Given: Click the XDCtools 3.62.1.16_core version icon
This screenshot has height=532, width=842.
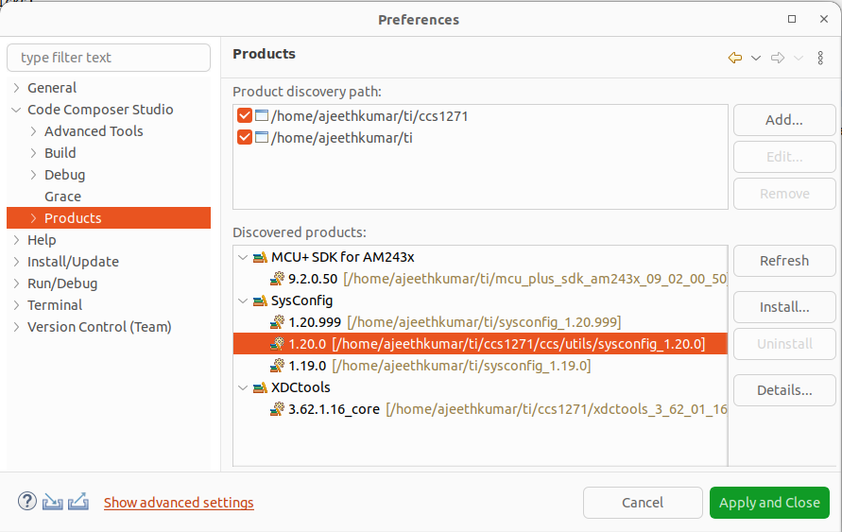Looking at the screenshot, I should [278, 409].
